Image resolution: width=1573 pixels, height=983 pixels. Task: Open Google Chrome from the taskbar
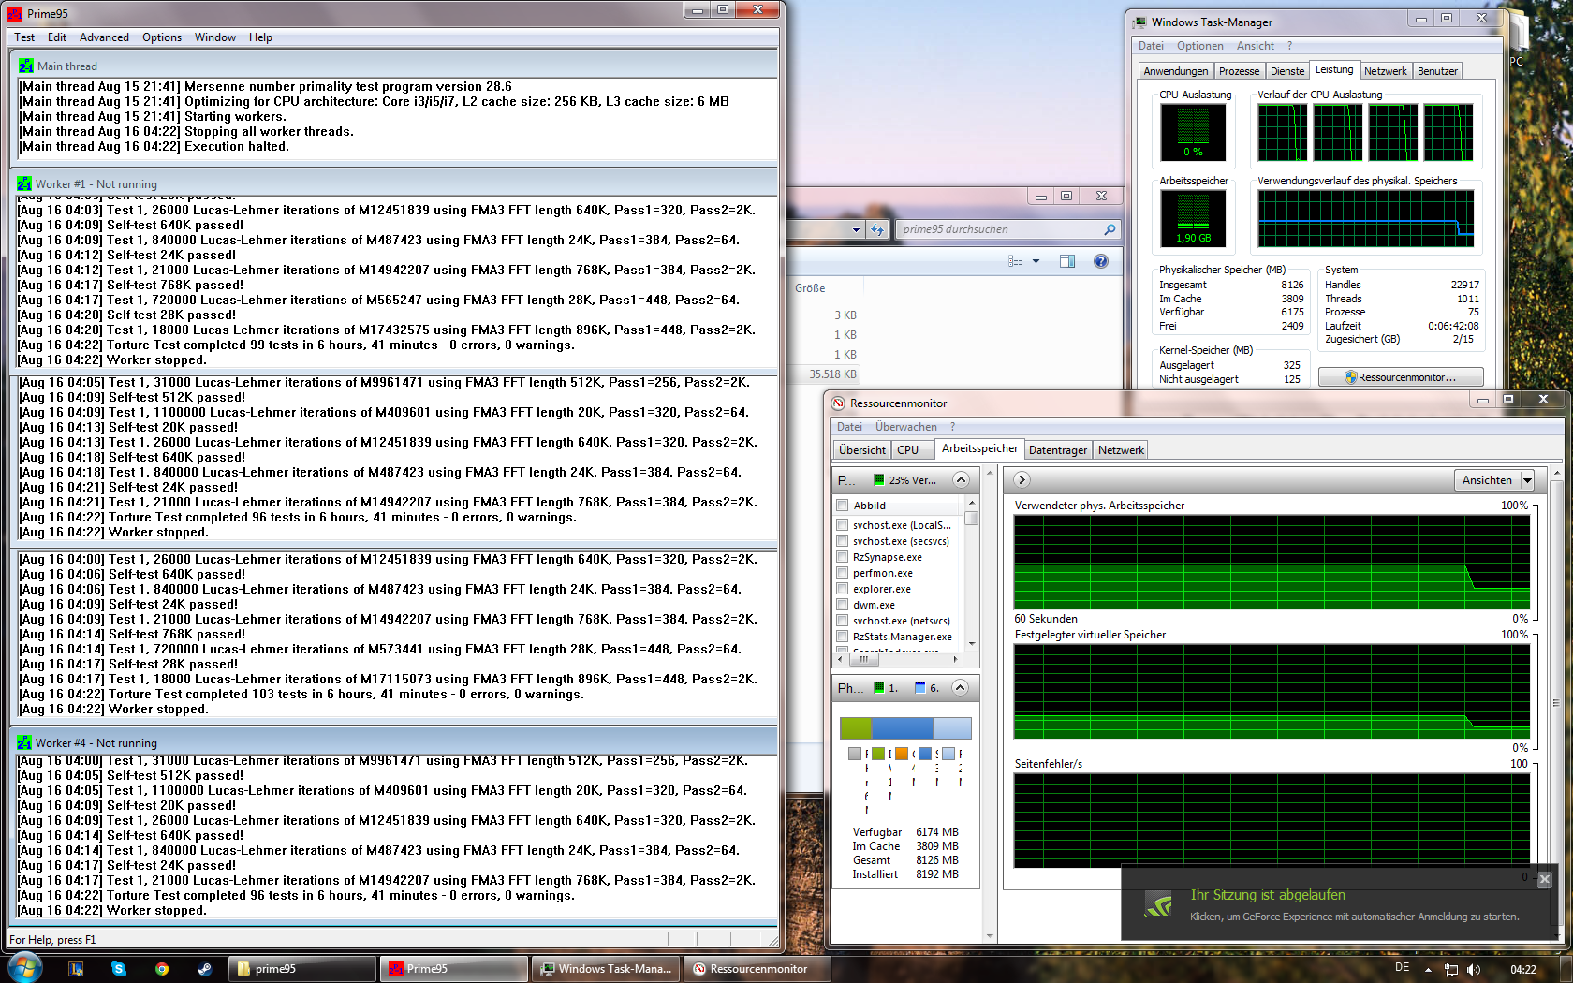click(x=162, y=969)
